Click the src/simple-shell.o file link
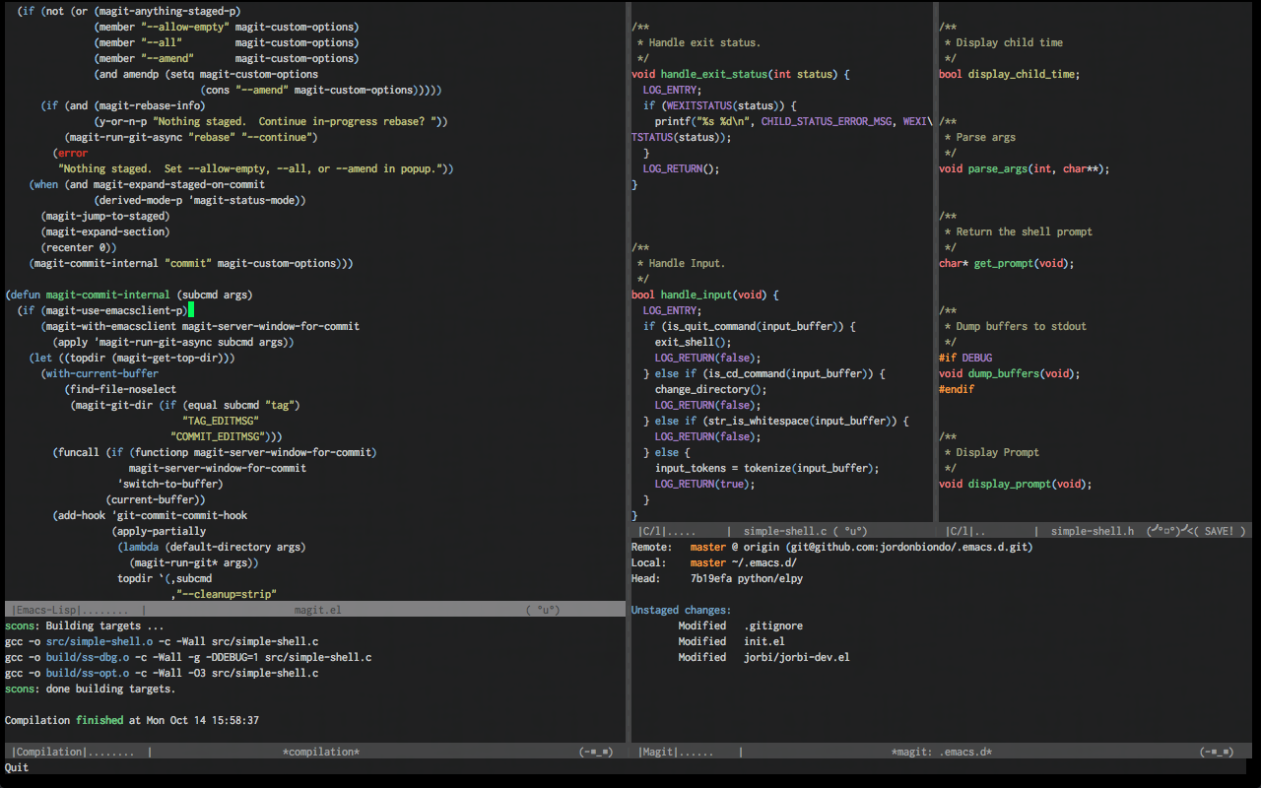1261x788 pixels. (x=100, y=641)
